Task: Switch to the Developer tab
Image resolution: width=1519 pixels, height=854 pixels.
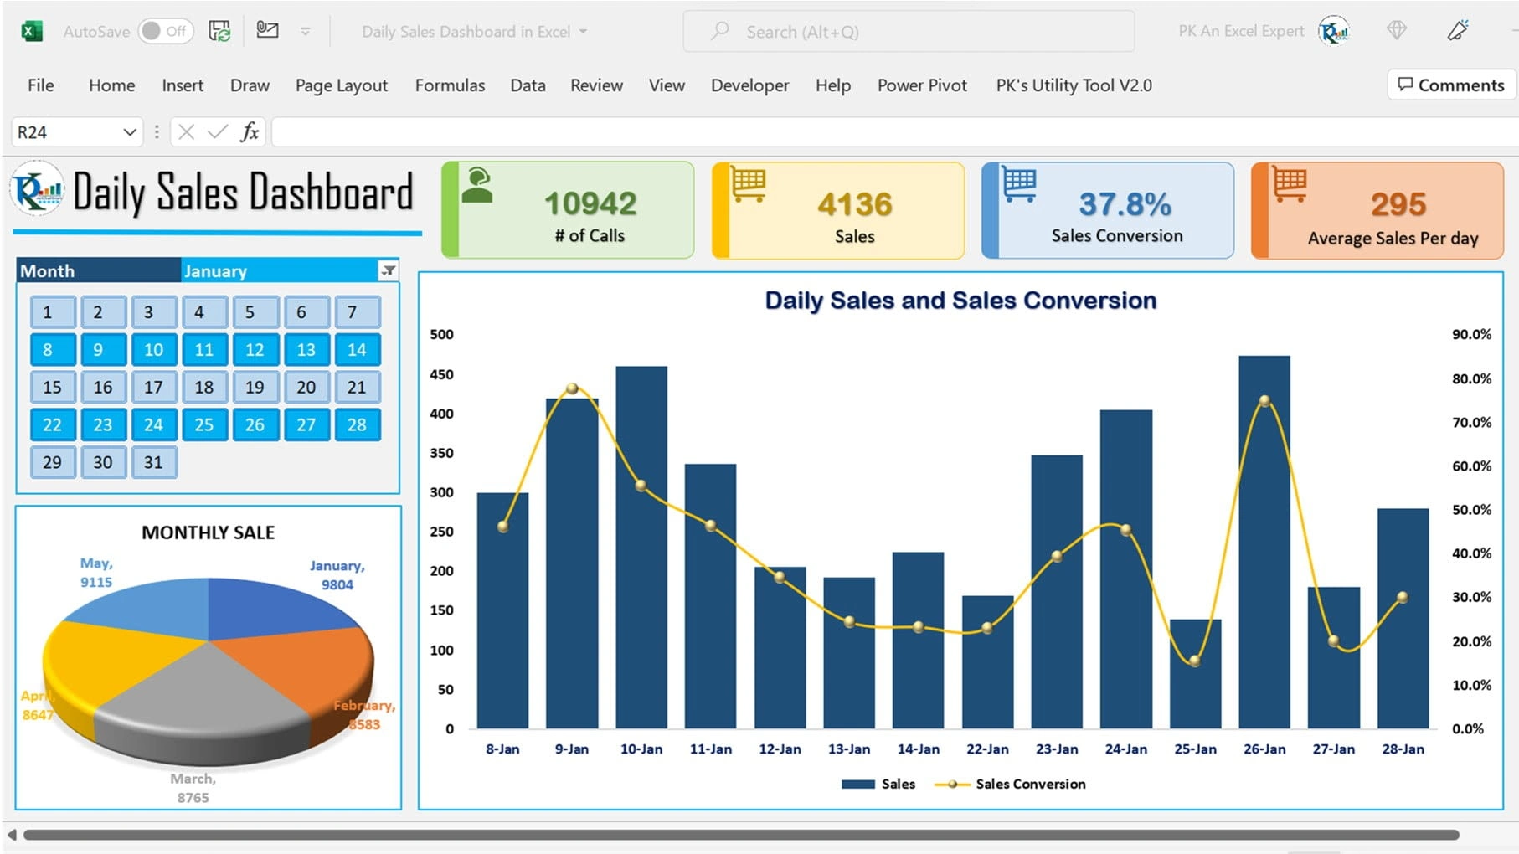Action: tap(749, 85)
